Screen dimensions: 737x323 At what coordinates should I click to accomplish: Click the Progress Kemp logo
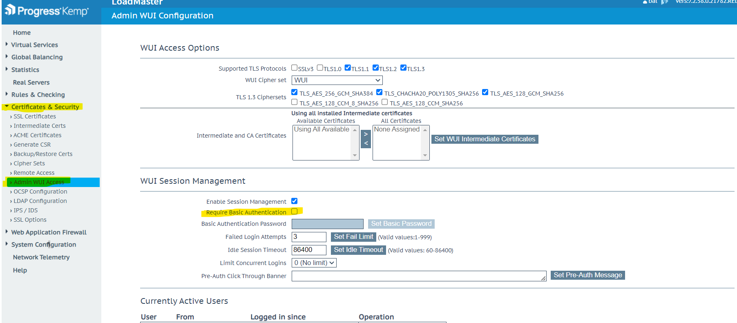(47, 11)
